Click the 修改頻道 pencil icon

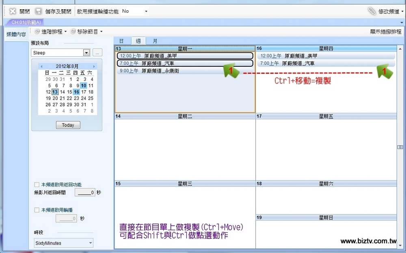point(372,11)
